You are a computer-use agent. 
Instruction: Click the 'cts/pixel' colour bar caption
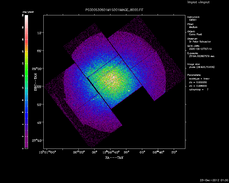[28, 12]
